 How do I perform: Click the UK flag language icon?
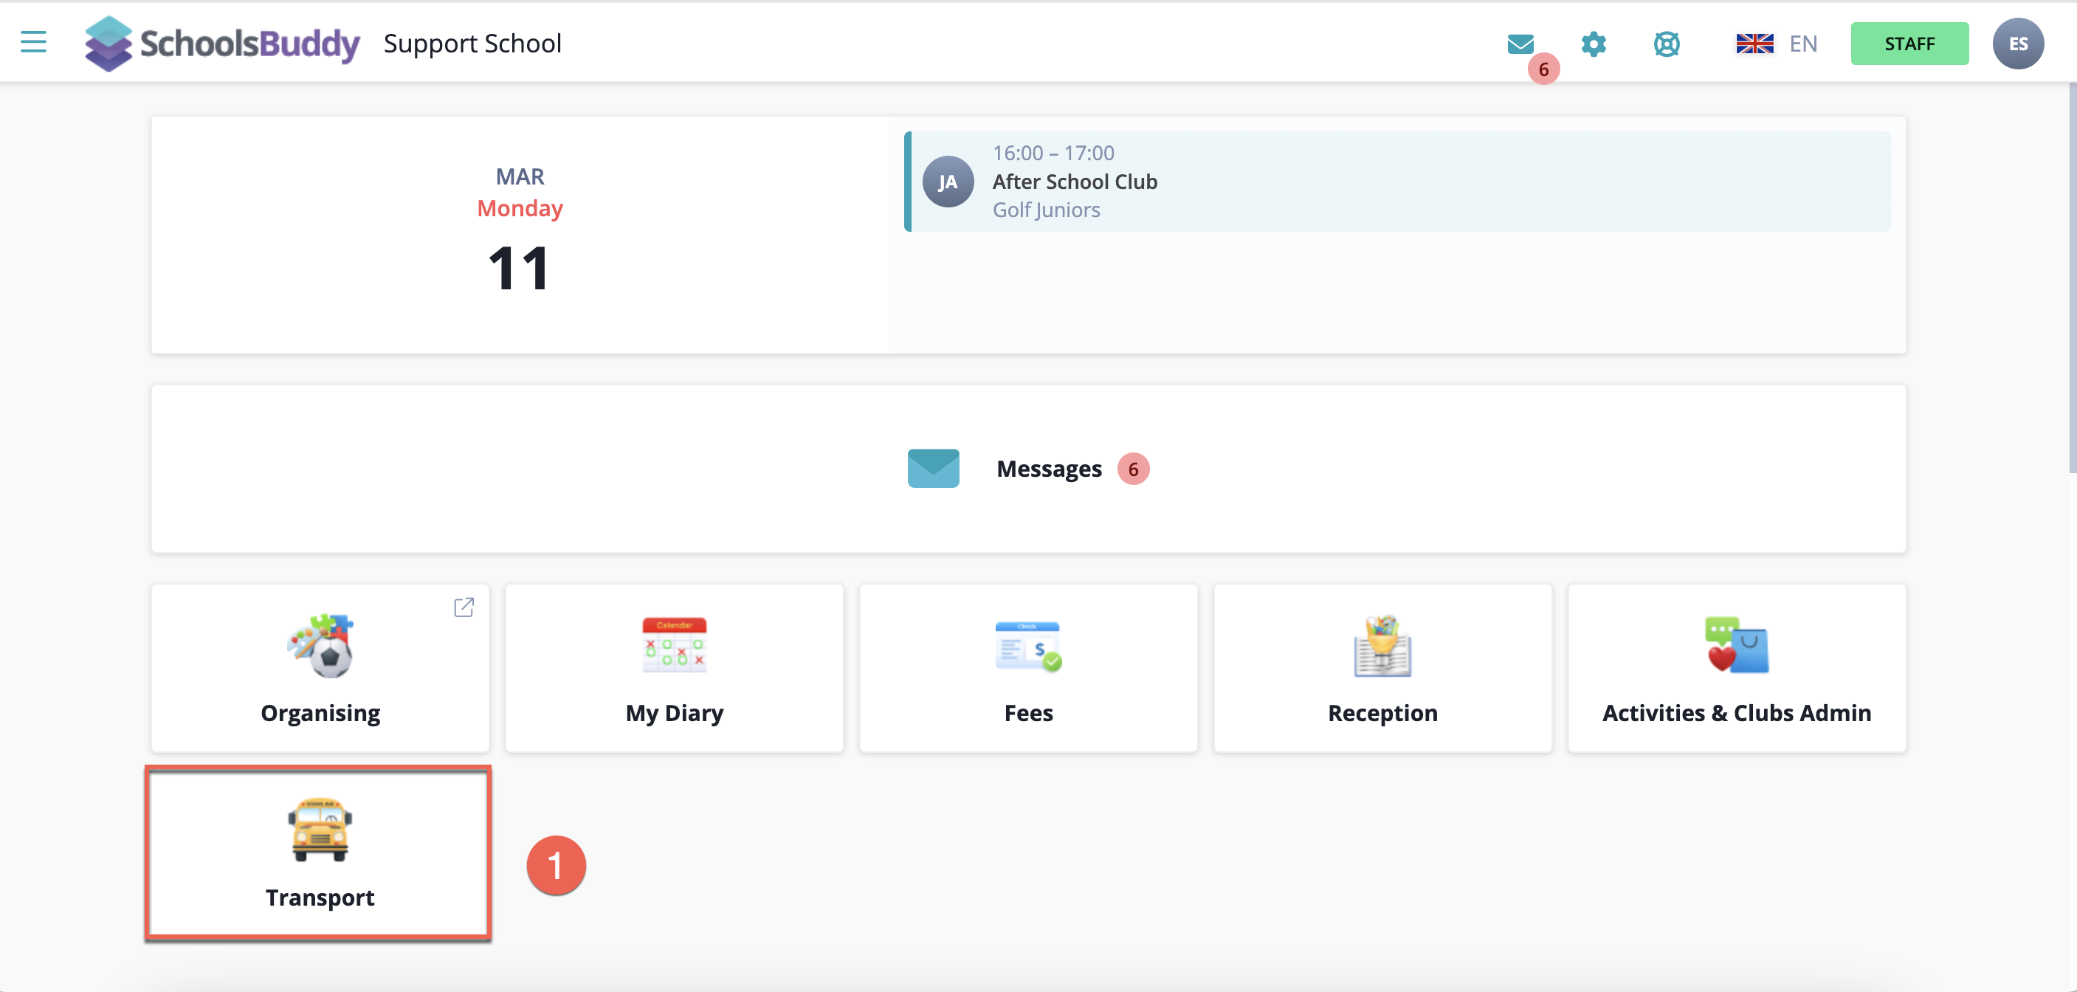[1754, 44]
